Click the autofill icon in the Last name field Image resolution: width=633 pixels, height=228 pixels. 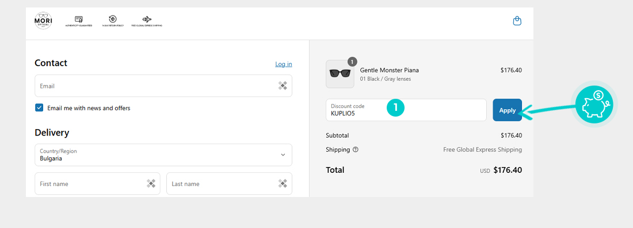coord(283,184)
